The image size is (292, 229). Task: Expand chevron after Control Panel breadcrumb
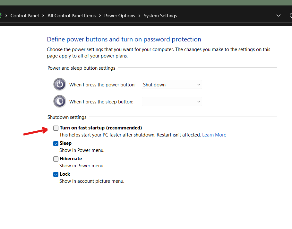point(43,16)
